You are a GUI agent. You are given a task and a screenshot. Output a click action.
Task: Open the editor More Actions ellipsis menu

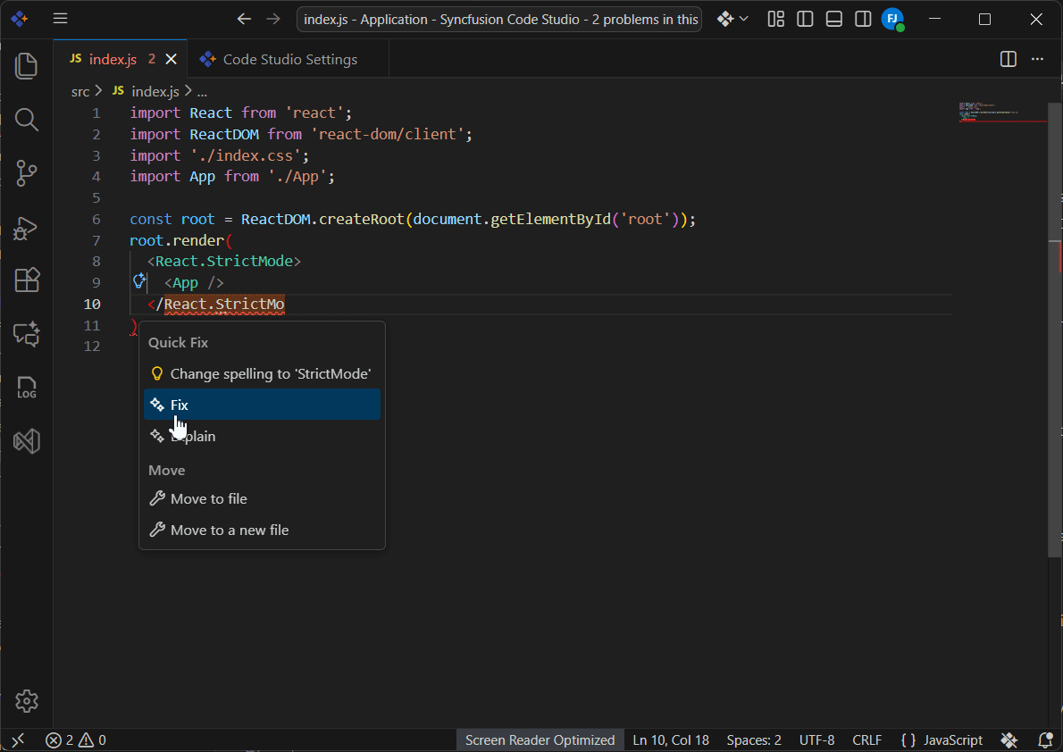click(x=1037, y=59)
